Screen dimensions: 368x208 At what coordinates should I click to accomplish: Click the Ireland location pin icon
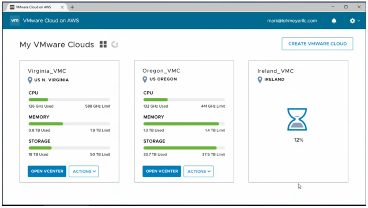point(260,80)
